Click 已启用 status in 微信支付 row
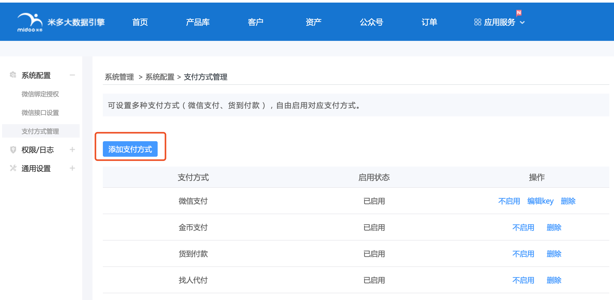The image size is (614, 300). 374,201
